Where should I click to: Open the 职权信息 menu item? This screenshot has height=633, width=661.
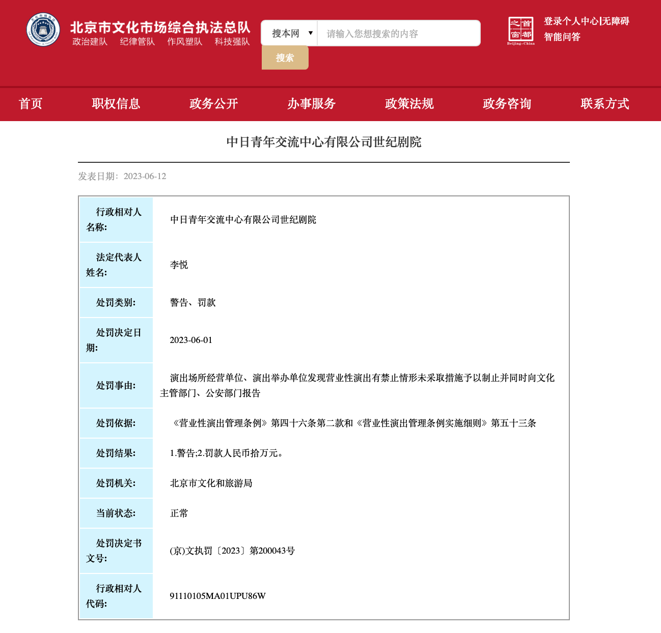[116, 104]
